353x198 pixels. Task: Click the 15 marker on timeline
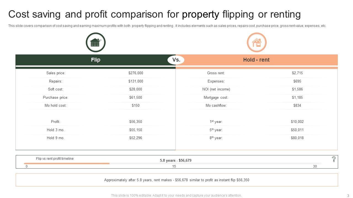(x=174, y=166)
